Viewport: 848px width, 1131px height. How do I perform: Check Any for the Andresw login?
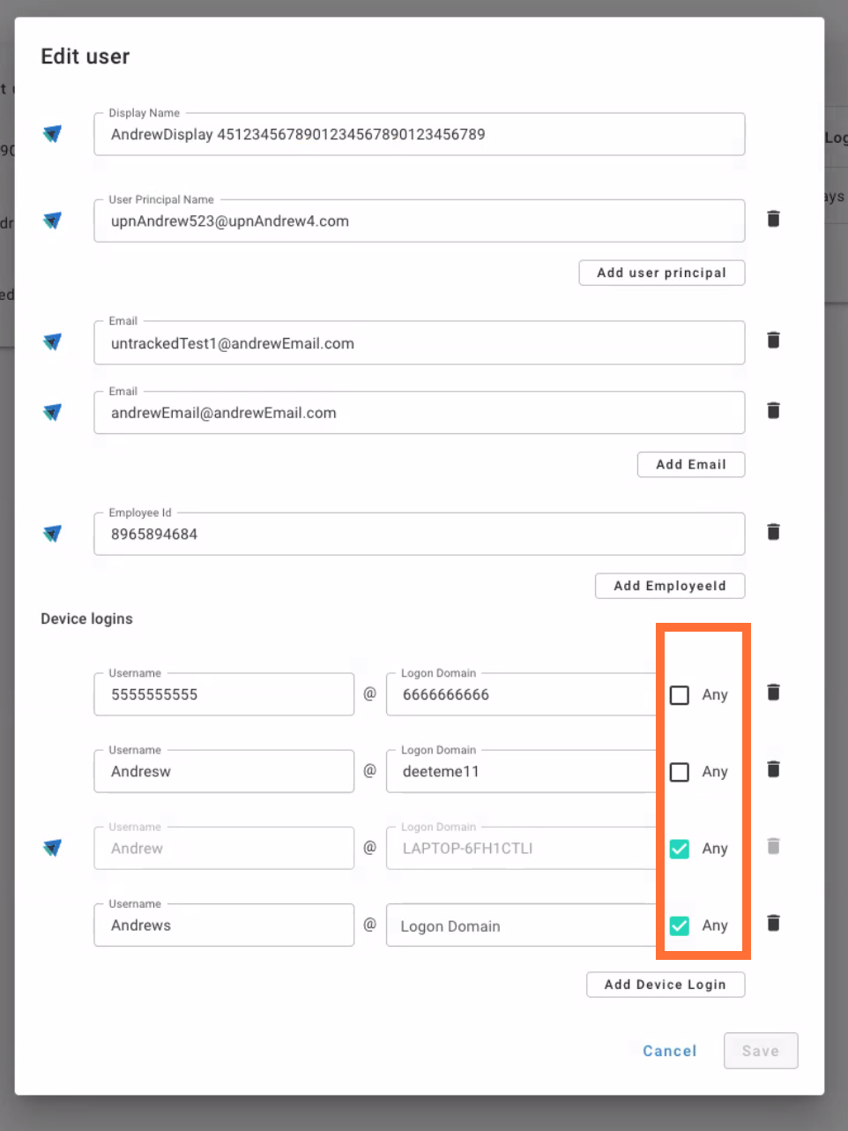680,772
